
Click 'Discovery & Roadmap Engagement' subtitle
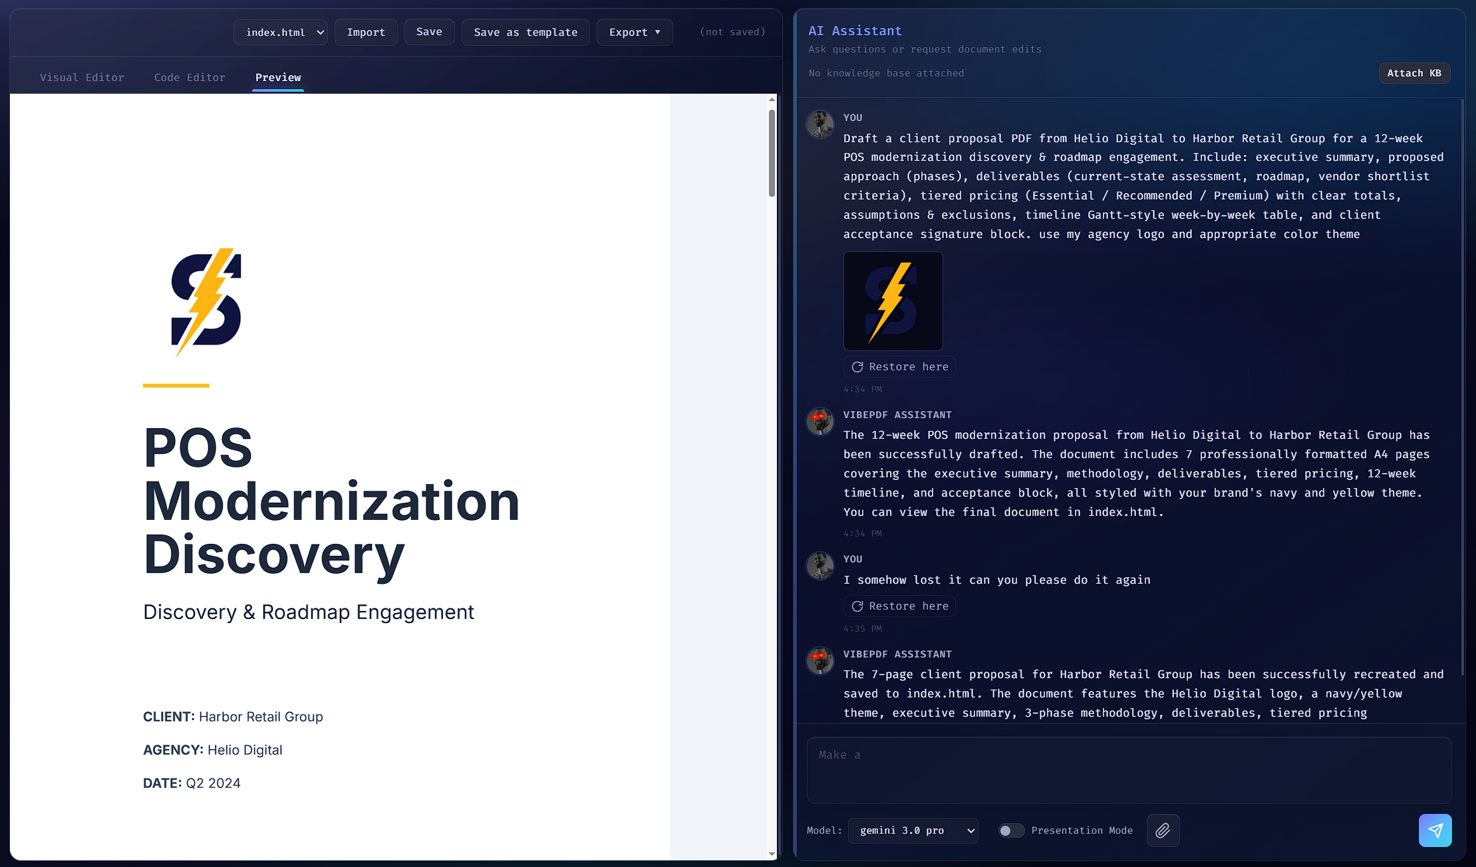309,612
